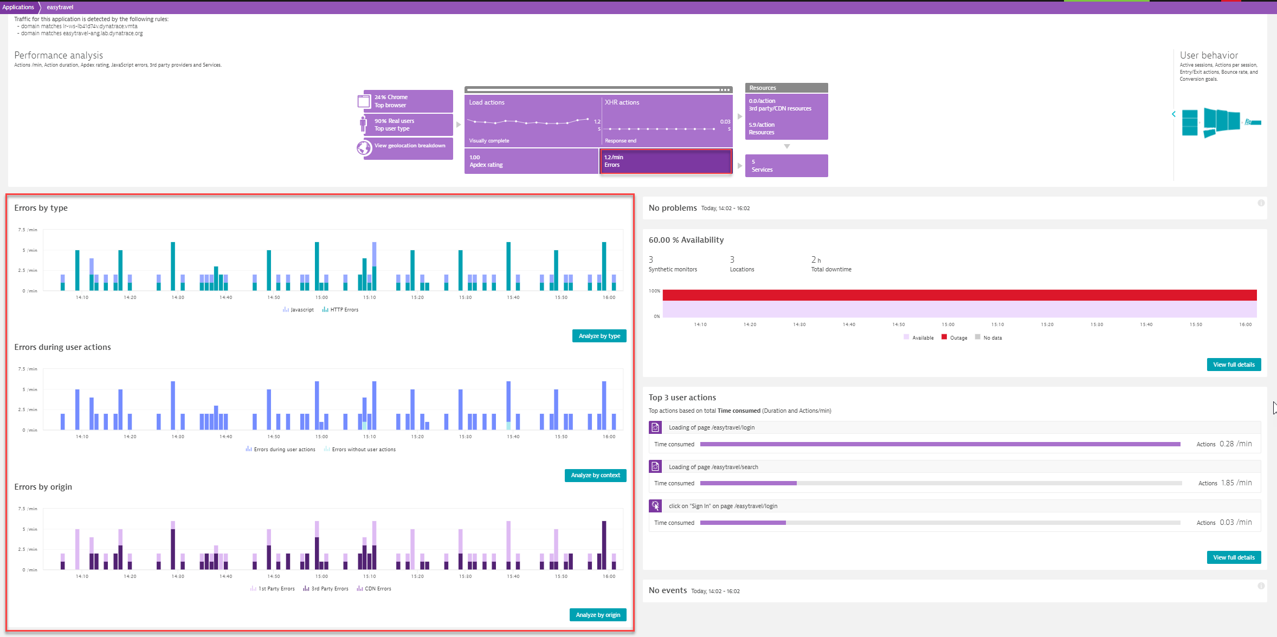The height and width of the screenshot is (637, 1277).
Task: Open the Resources tile header
Action: click(786, 88)
